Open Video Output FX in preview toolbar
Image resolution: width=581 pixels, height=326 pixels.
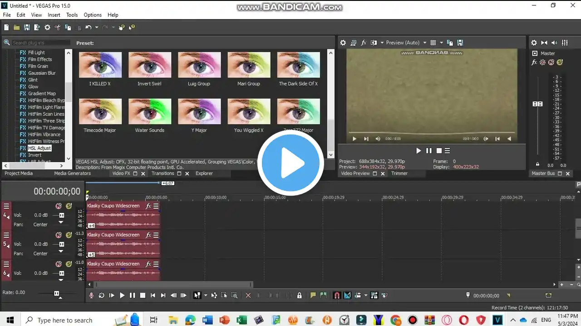[x=364, y=43]
